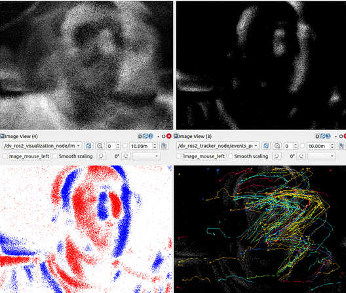Save image as file in Image View (3)

tap(341, 146)
